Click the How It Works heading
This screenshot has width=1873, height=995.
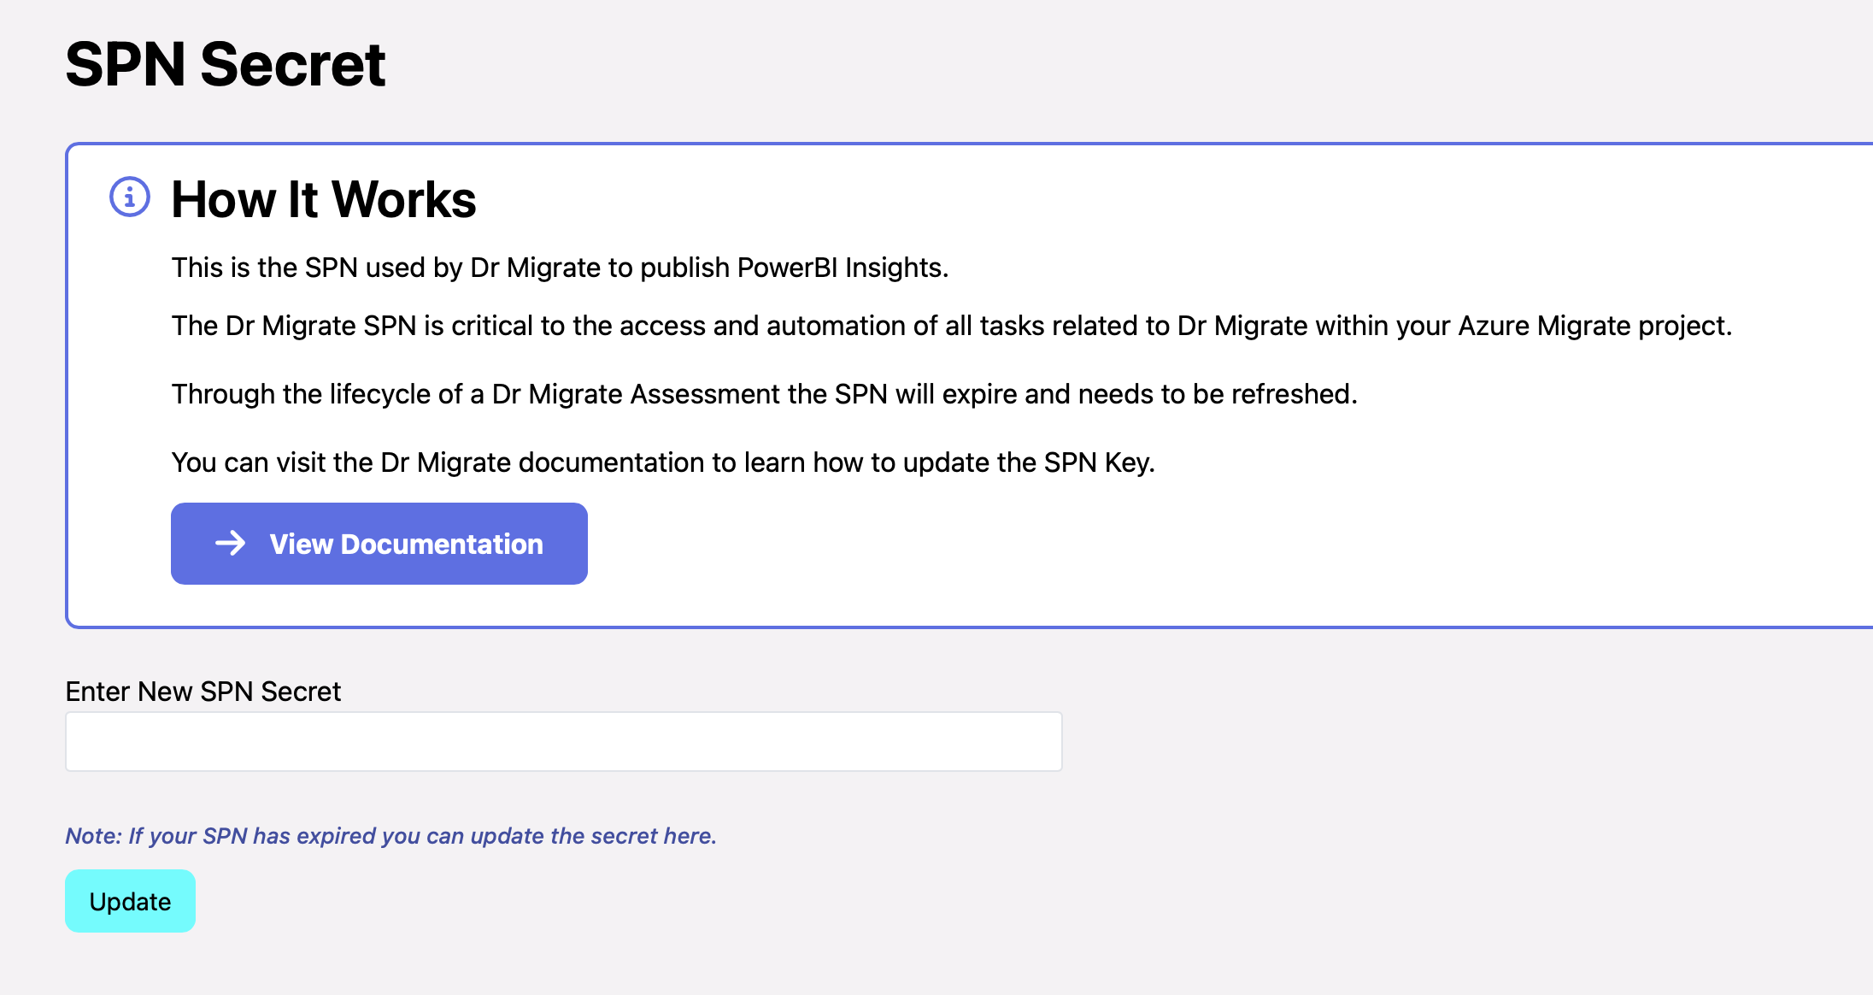323,199
